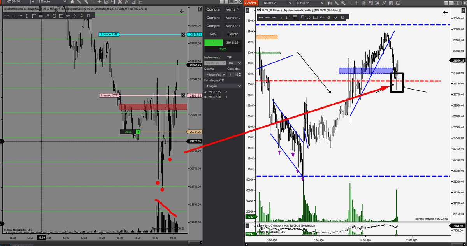Click Vender button directly above Cerrar
This screenshot has height=246, width=467.
coord(232,26)
